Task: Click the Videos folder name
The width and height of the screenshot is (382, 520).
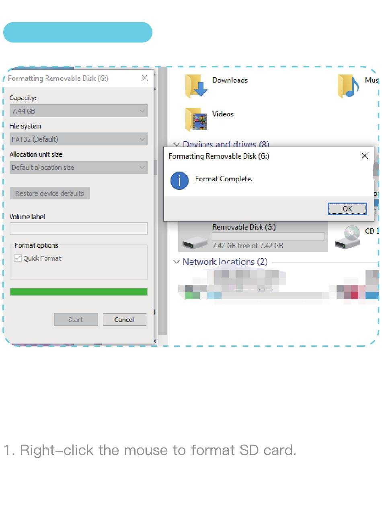Action: 223,114
